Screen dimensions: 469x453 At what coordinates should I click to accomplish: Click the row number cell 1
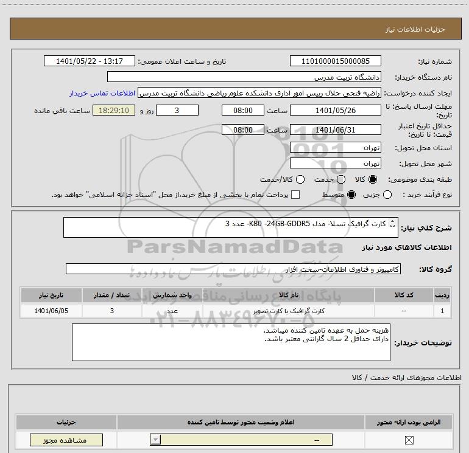click(x=442, y=311)
